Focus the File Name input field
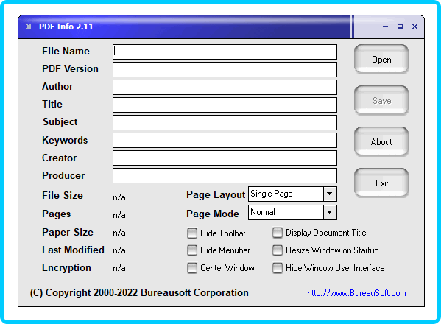The height and width of the screenshot is (324, 441). (225, 52)
